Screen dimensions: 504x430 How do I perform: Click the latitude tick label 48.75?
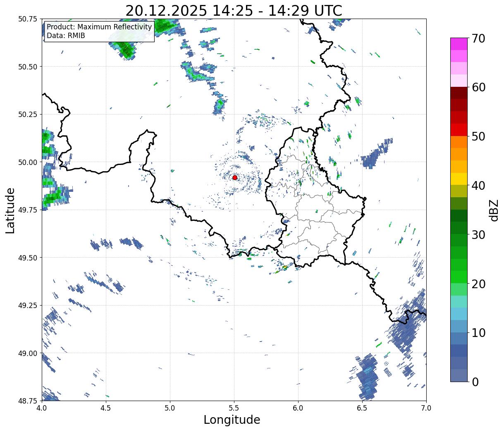pos(28,401)
